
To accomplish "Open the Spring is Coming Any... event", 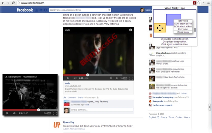I will pos(163,97).
